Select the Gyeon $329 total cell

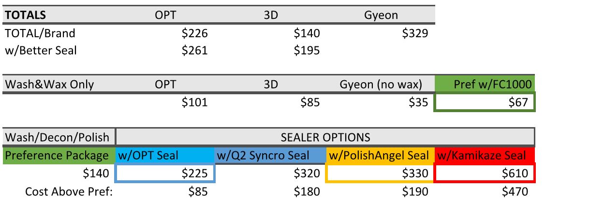(381, 33)
